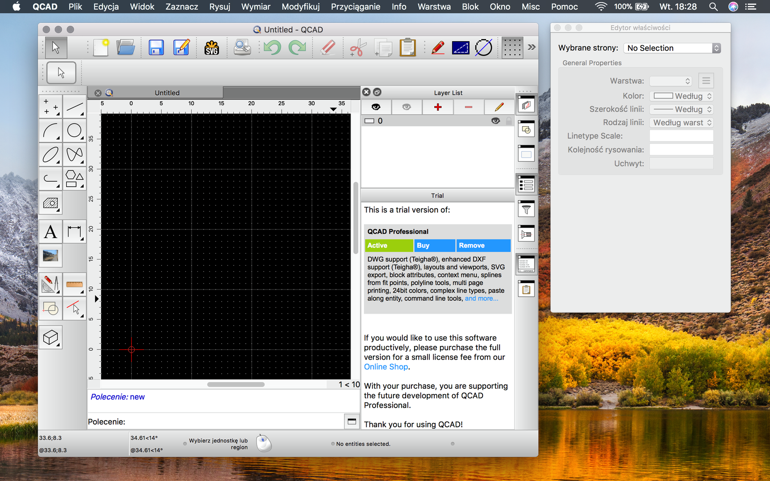Insert a bitmap image tool
Screen dimensions: 770x481
[50, 256]
